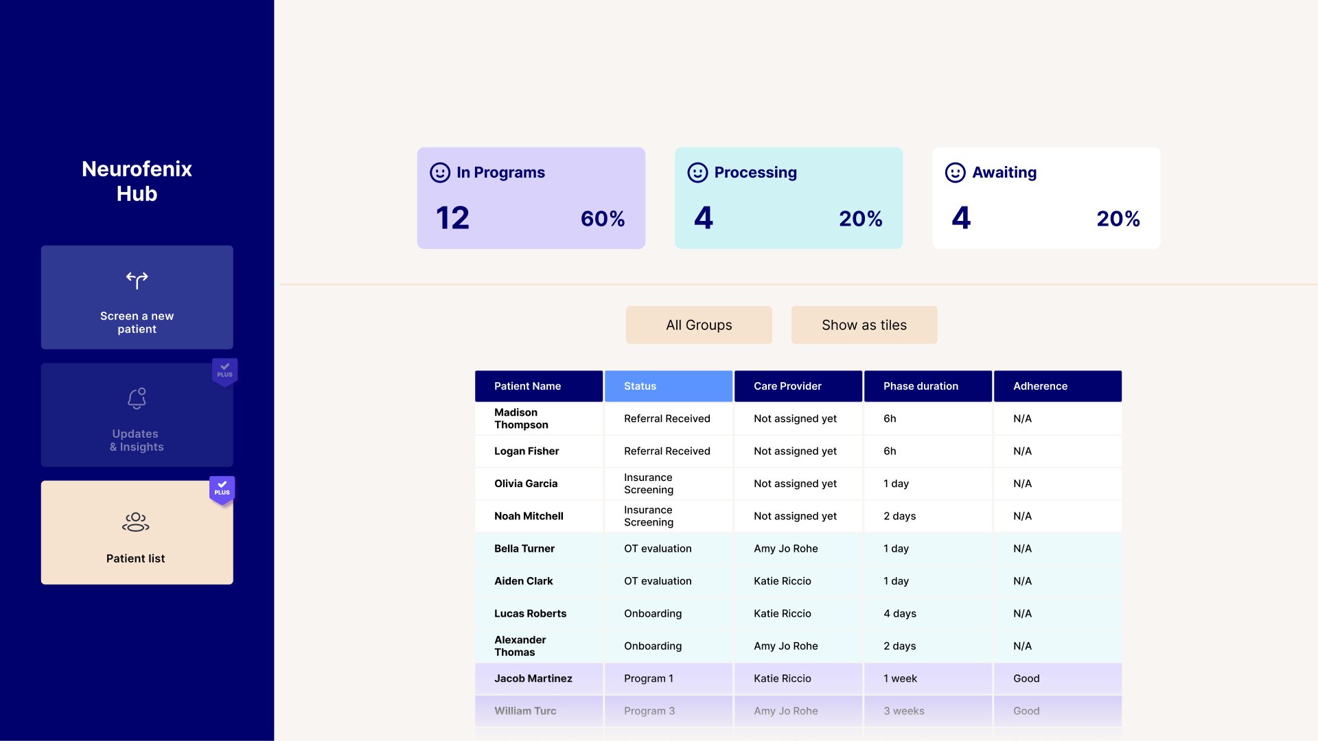Click the PLUS badge on Updates & Insights
Viewport: 1318px width, 741px height.
pyautogui.click(x=224, y=372)
